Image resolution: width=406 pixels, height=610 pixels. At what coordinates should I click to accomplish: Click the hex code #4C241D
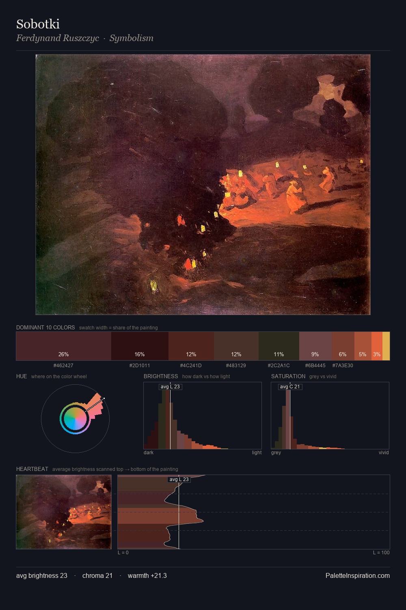191,366
